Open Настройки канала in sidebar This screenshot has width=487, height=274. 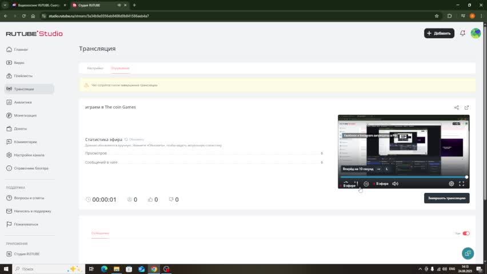tap(25, 155)
